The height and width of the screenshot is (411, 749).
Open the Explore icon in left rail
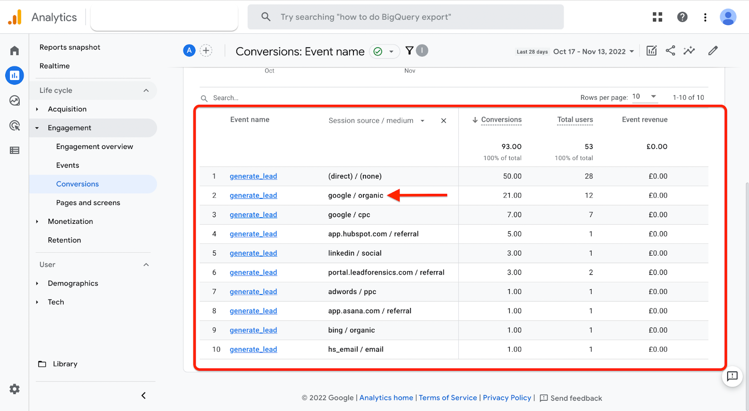pos(15,101)
